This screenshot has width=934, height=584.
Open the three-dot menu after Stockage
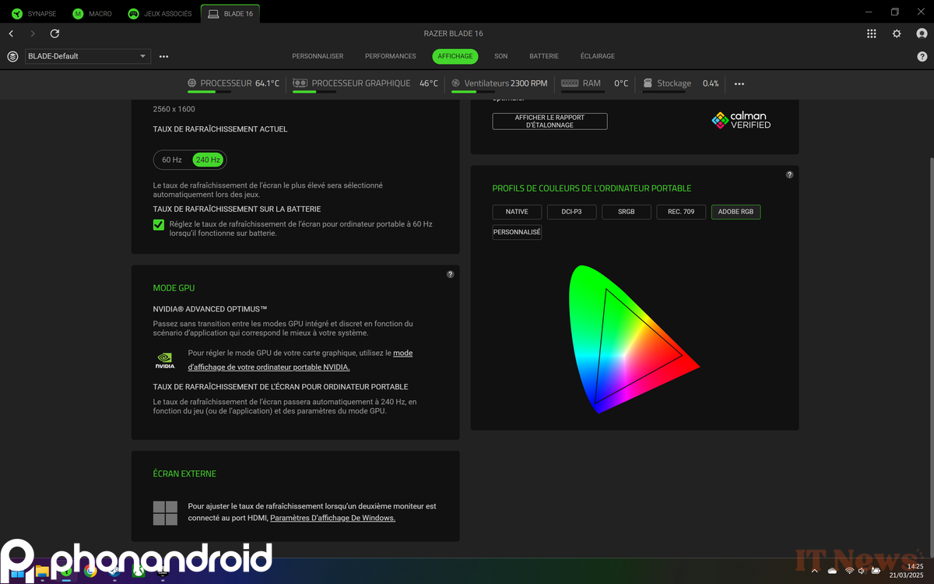(739, 83)
